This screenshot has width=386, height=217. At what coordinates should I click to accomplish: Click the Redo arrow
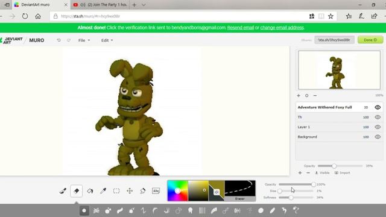[x=69, y=40]
